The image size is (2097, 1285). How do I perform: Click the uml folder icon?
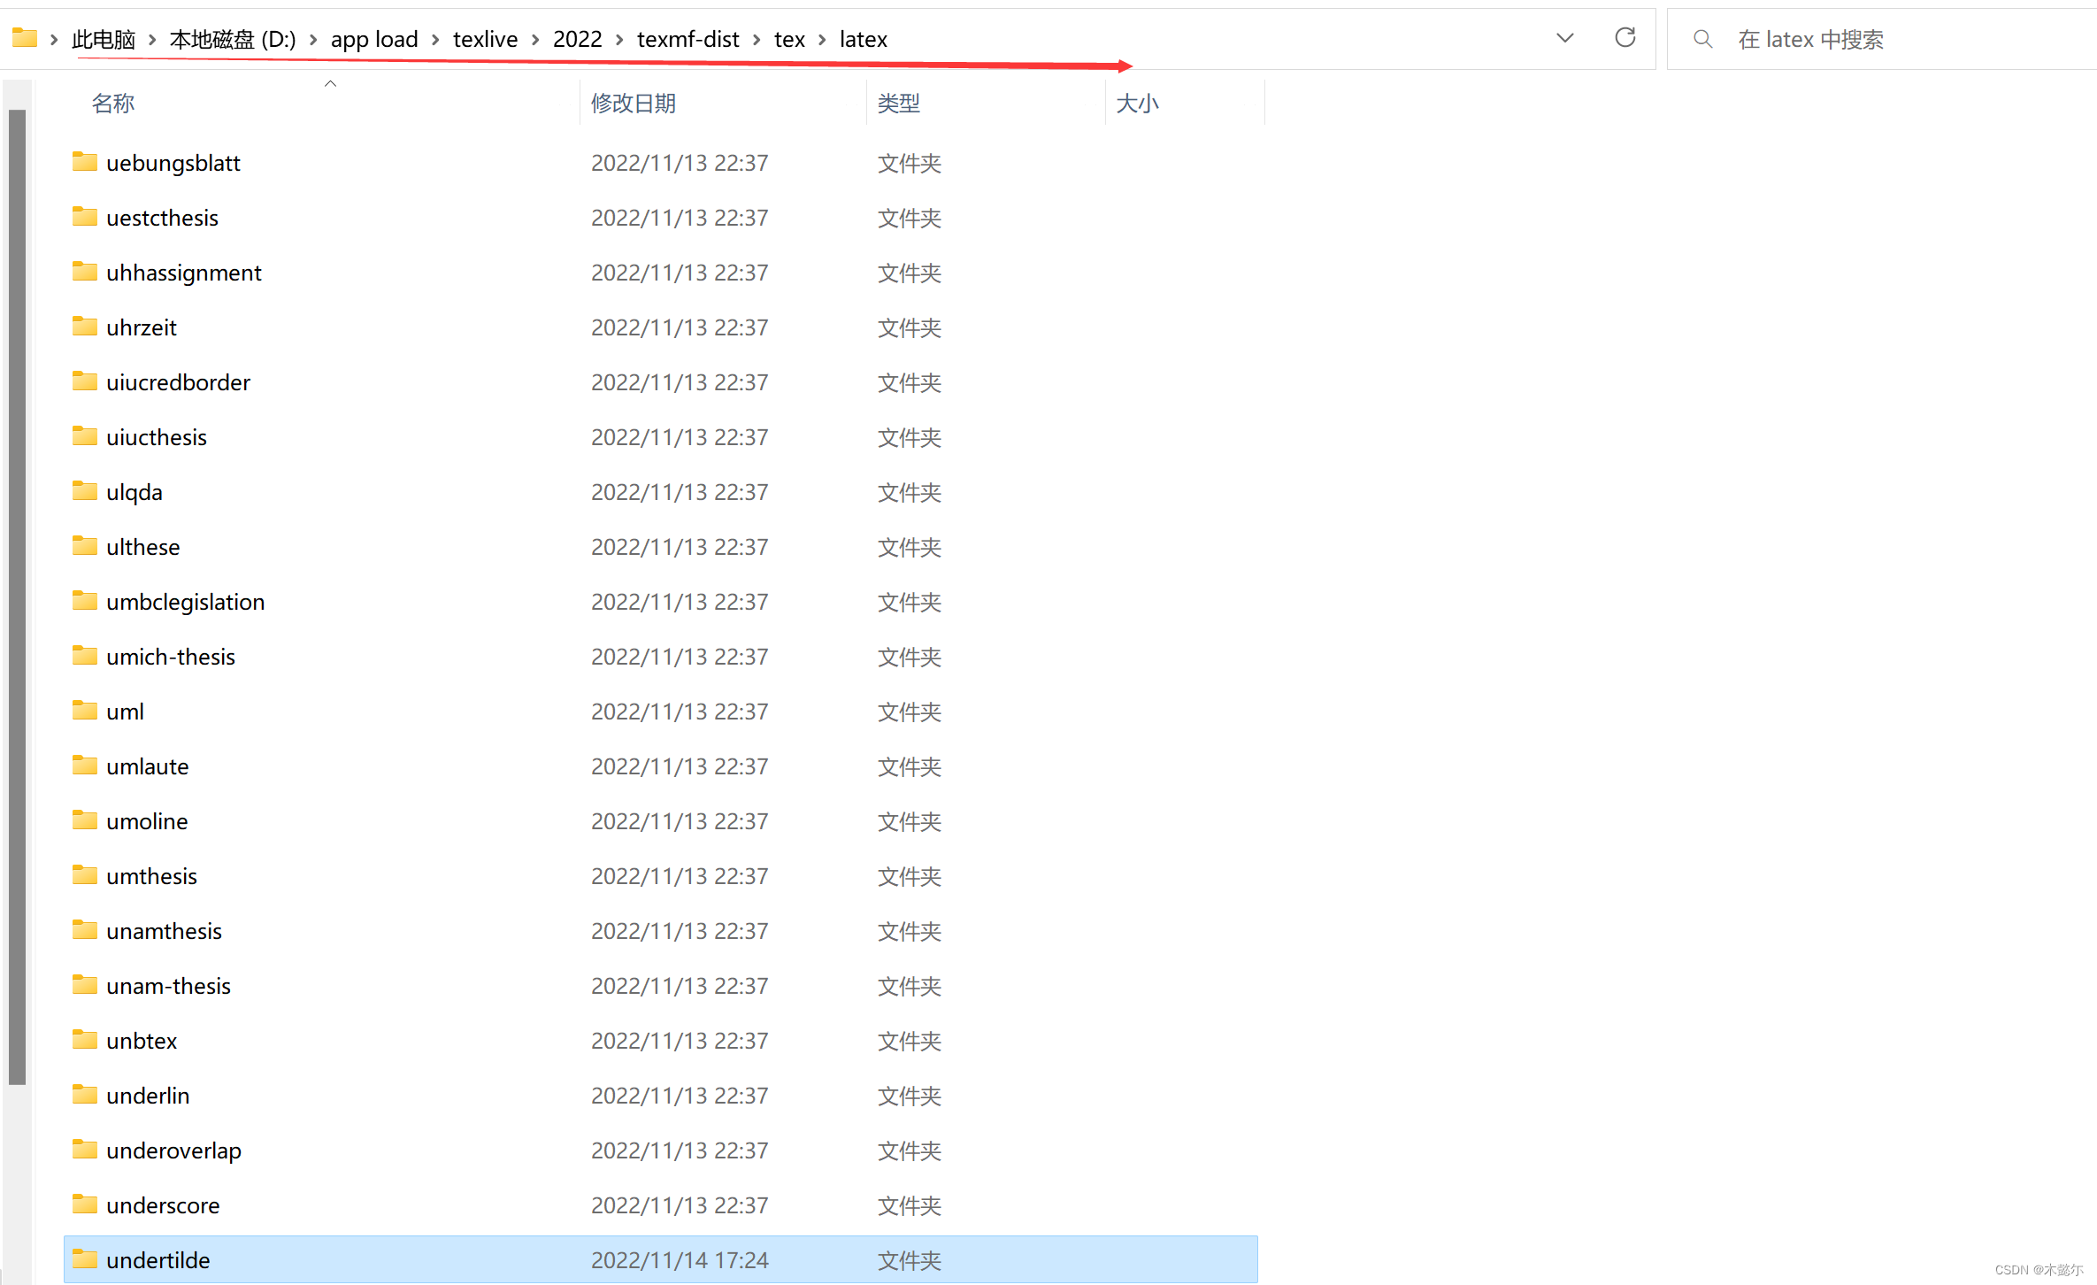coord(85,711)
